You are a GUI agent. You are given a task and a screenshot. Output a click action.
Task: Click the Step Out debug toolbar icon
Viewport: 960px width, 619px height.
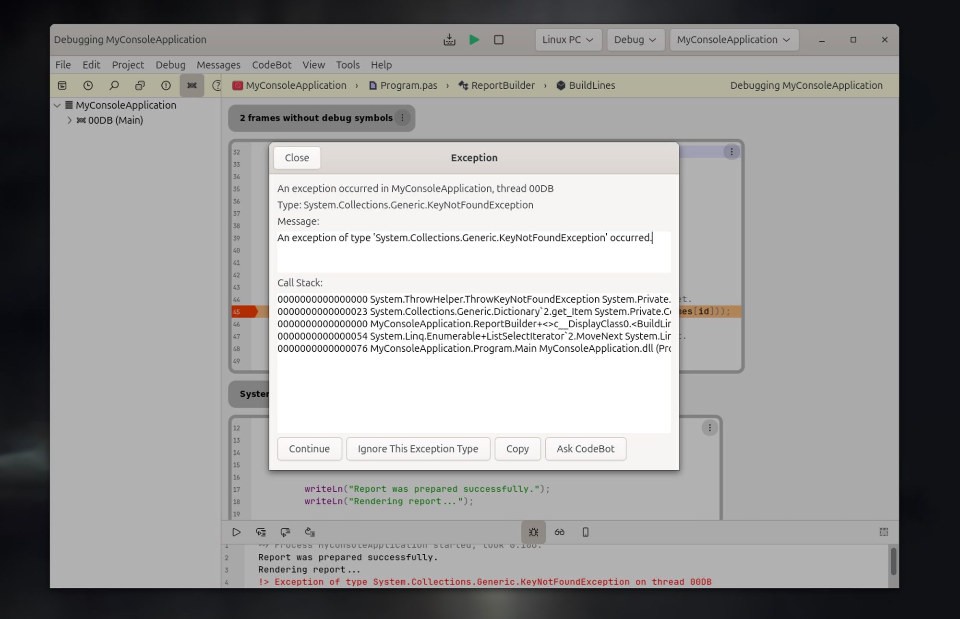310,532
